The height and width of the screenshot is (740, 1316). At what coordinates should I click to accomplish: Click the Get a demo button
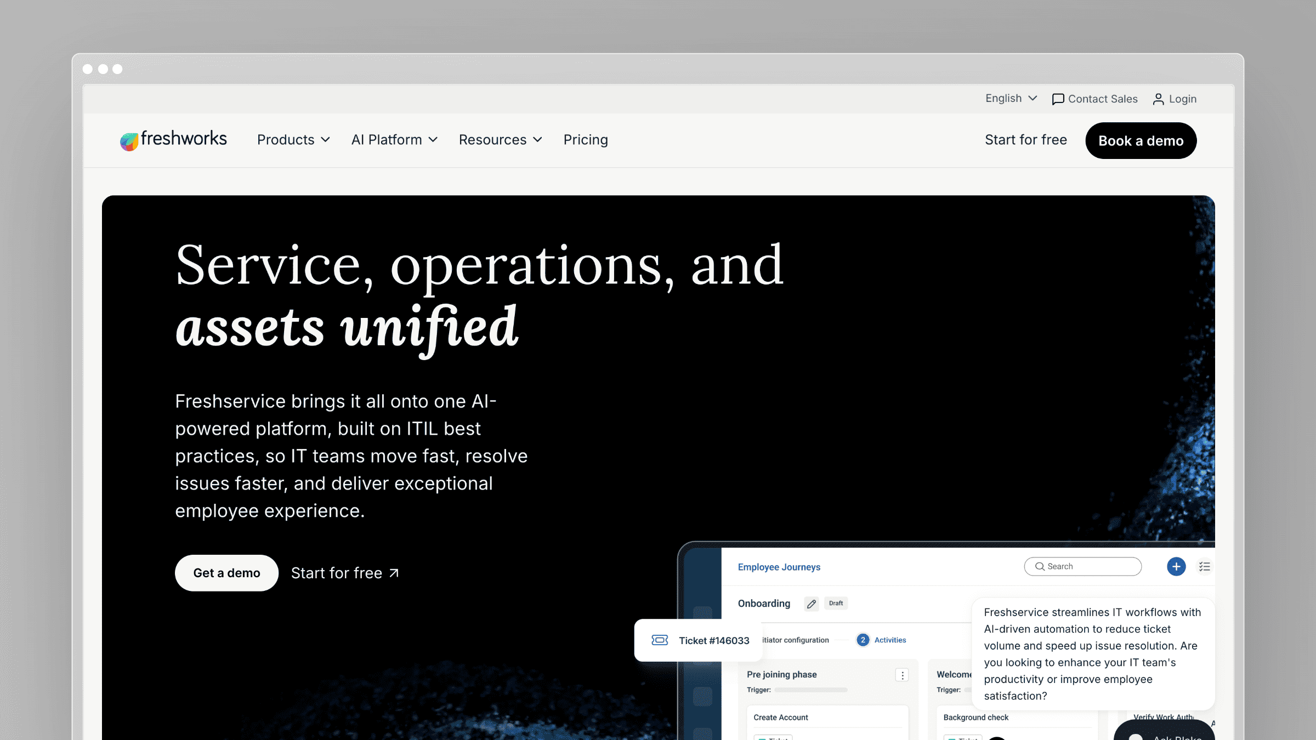coord(226,573)
